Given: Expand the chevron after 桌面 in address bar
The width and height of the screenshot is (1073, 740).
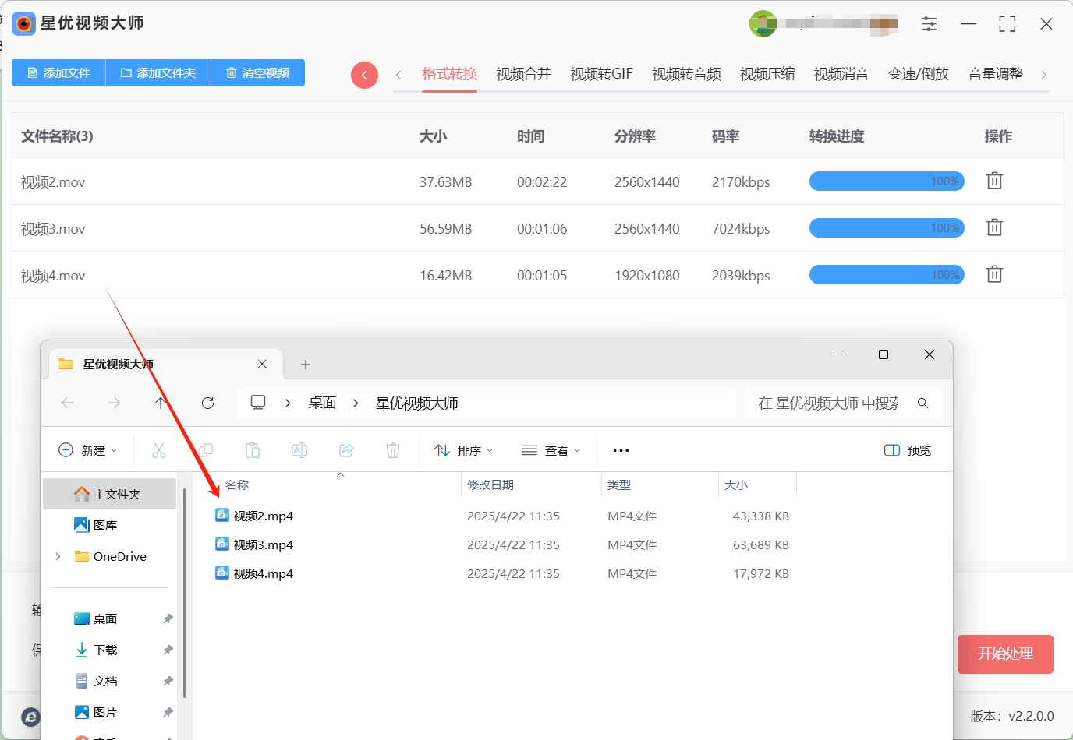Looking at the screenshot, I should click(x=356, y=403).
